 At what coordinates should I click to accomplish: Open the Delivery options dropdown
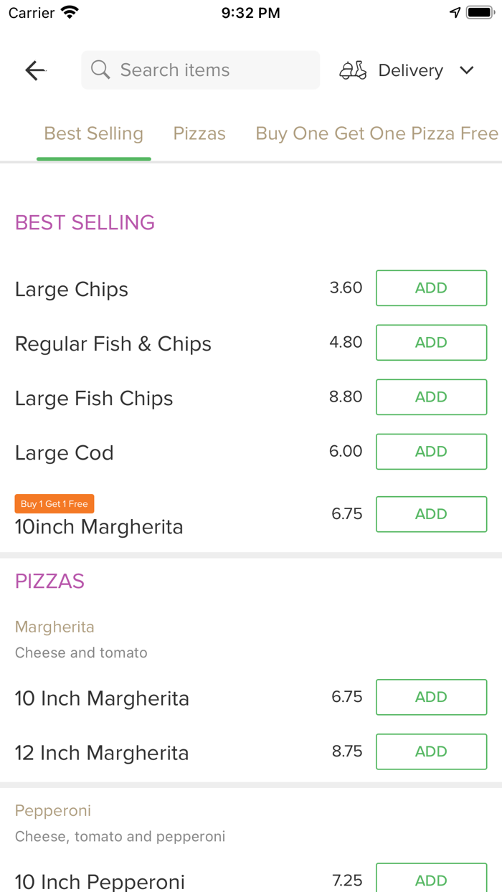[x=410, y=70]
